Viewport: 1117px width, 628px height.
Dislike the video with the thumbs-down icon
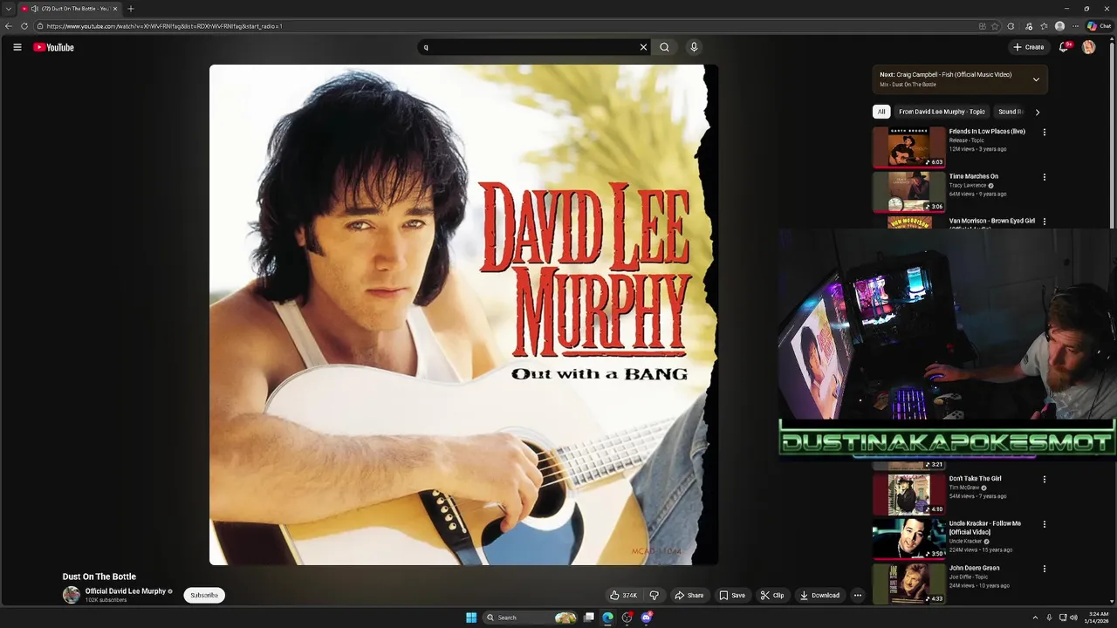tap(654, 595)
